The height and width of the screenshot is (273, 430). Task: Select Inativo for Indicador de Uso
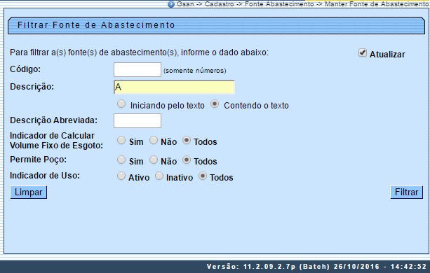pos(159,176)
